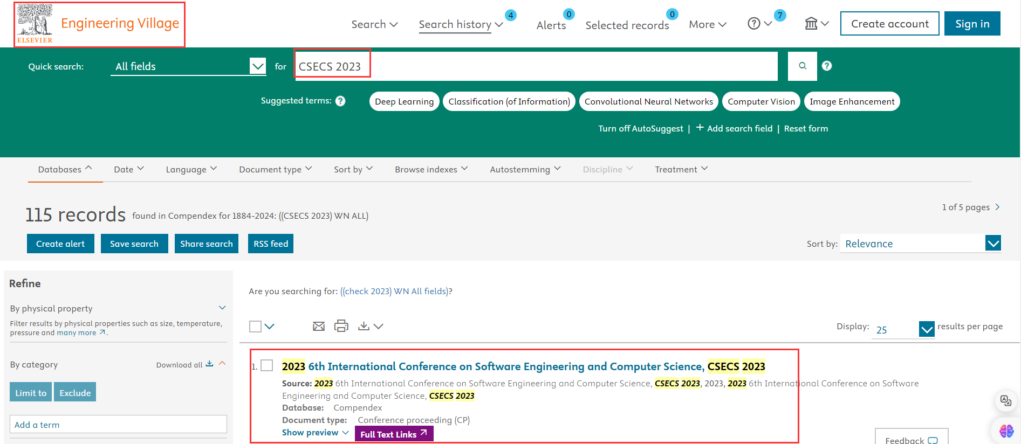Click the (check 2023) WN All fields suggestion
Viewport: 1021px width, 444px height.
[395, 291]
